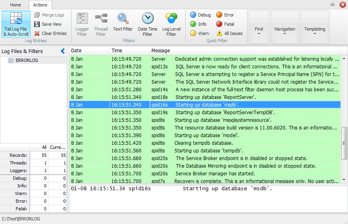Click the log list scroll up arrow
This screenshot has width=348, height=224.
click(x=344, y=58)
